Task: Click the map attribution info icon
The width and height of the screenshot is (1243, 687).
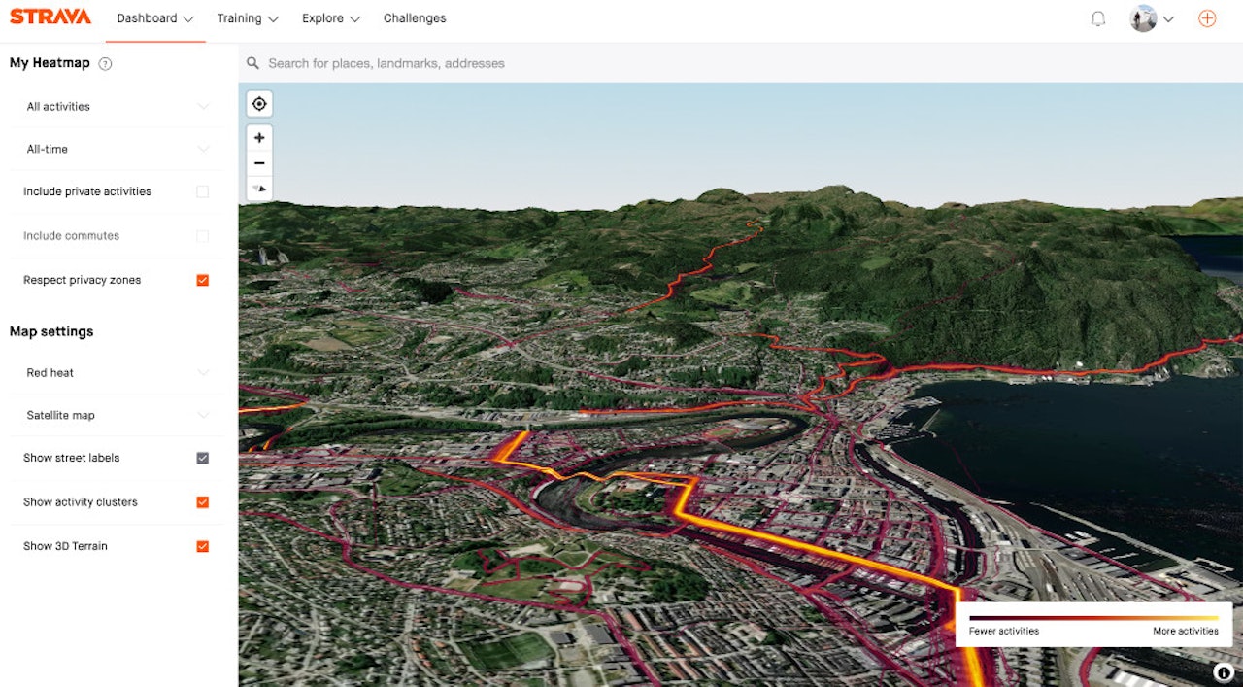Action: [x=1223, y=671]
